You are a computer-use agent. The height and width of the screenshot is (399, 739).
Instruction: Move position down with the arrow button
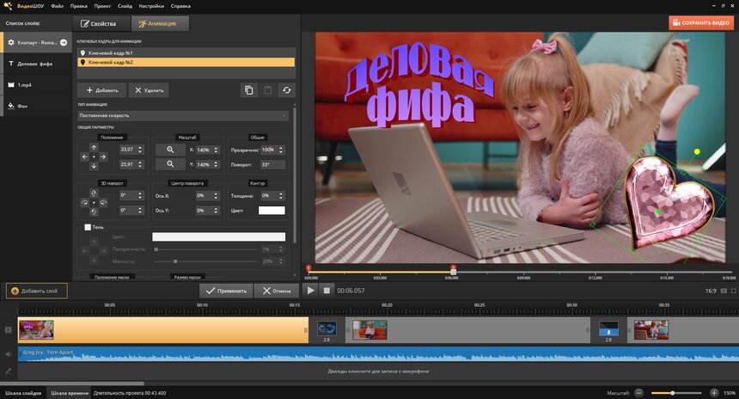pyautogui.click(x=94, y=166)
